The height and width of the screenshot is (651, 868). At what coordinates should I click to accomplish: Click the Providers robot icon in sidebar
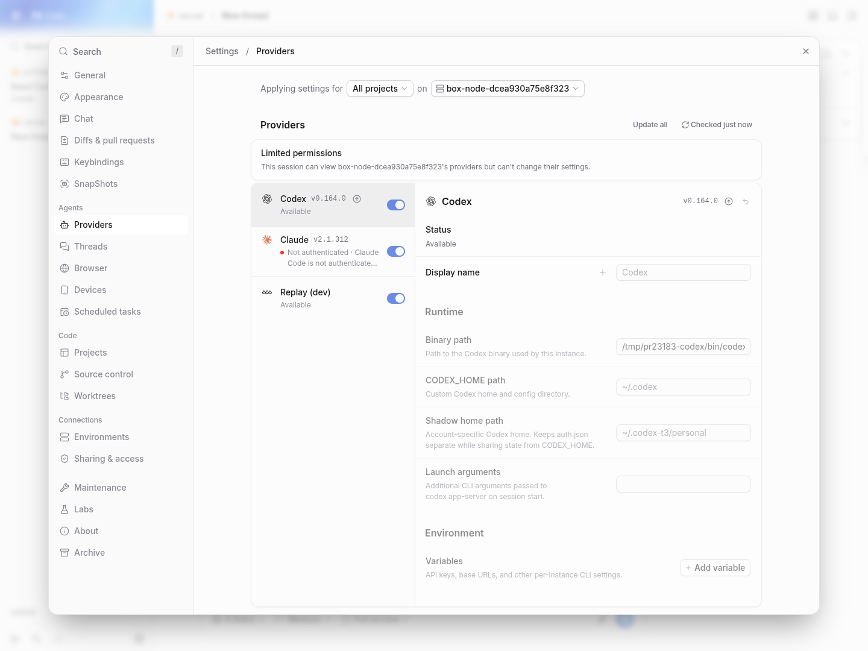[x=64, y=225]
